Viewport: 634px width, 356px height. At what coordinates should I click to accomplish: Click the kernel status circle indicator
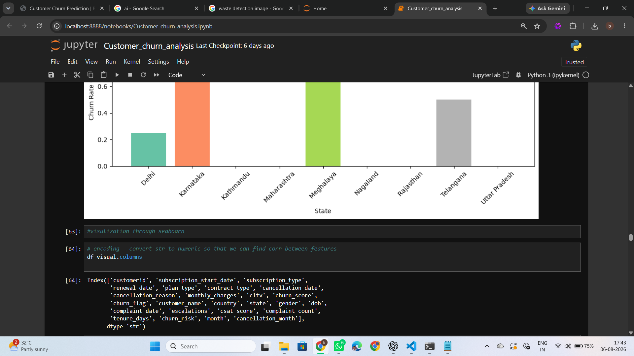coord(586,75)
